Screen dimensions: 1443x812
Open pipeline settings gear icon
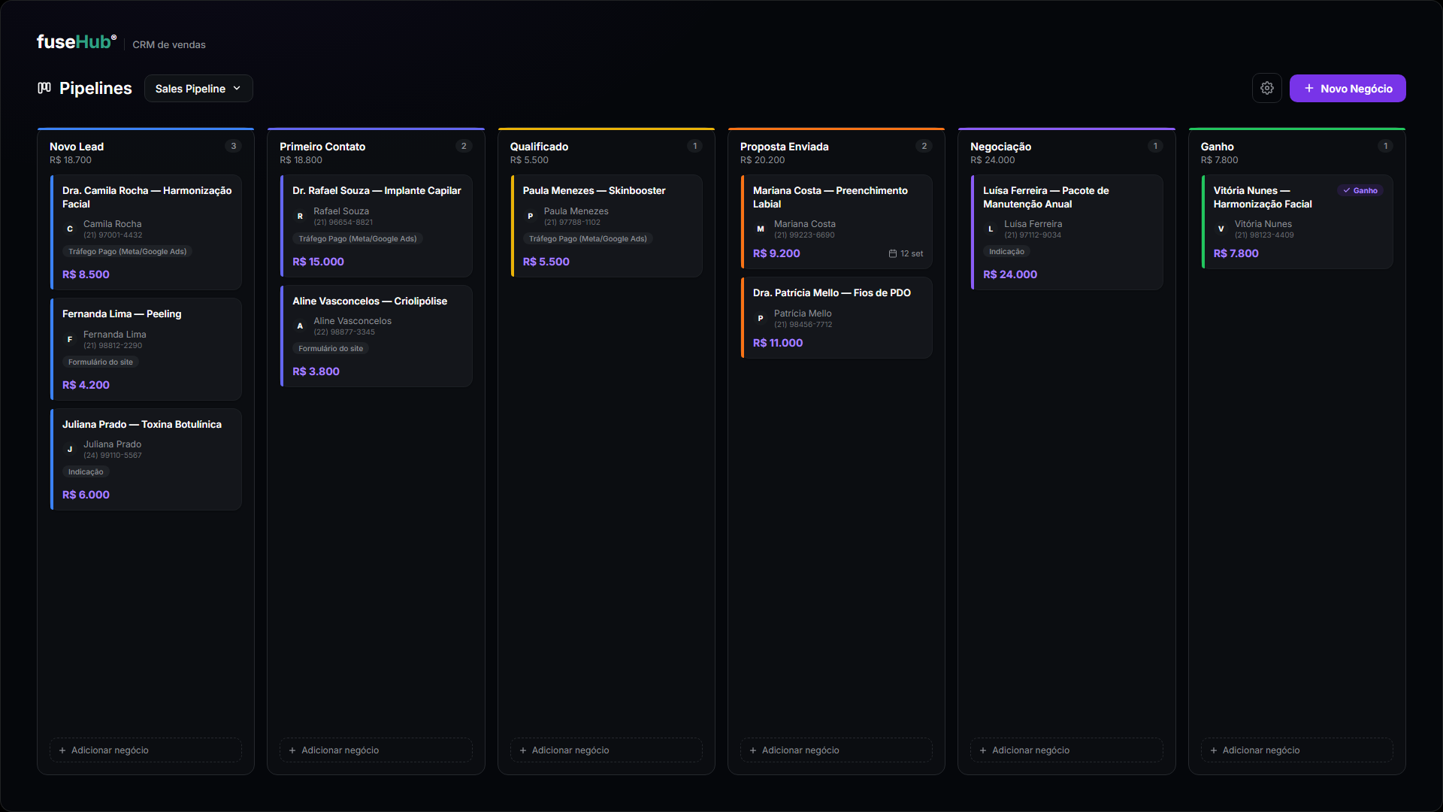[x=1266, y=88]
